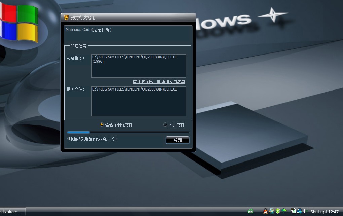
Task: Click the 恶意行为检测 dialog title bar
Action: click(128, 17)
